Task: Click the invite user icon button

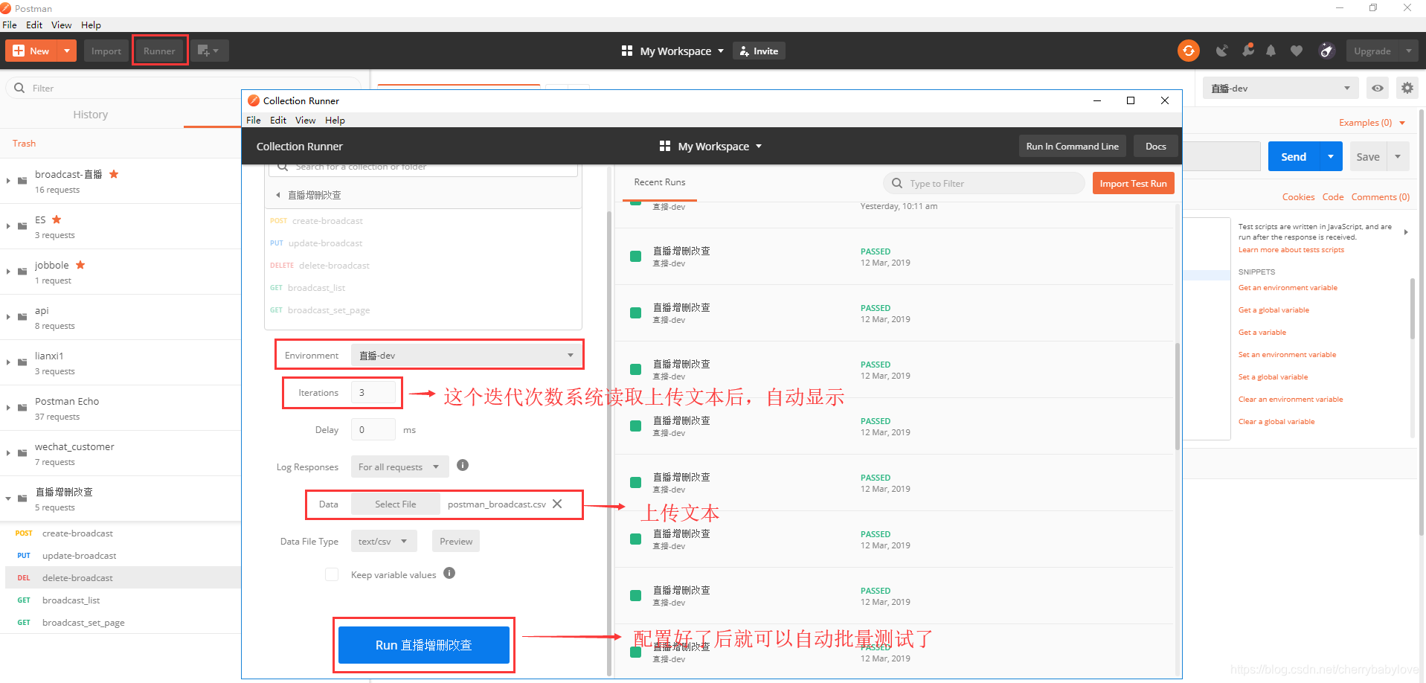Action: click(759, 51)
